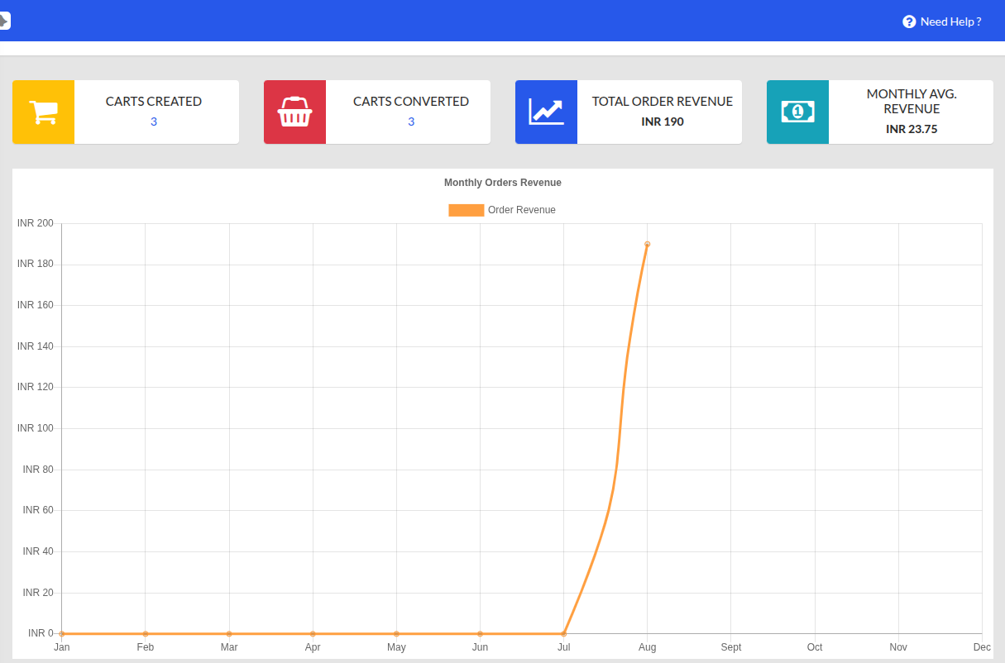Click the question mark help icon
The width and height of the screenshot is (1005, 663).
(909, 21)
